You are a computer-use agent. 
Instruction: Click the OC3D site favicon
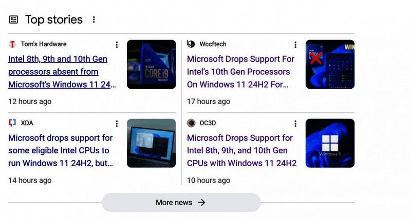pos(191,123)
